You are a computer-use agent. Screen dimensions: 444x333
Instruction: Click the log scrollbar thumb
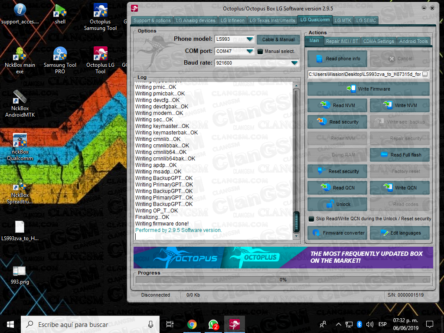pos(296,222)
